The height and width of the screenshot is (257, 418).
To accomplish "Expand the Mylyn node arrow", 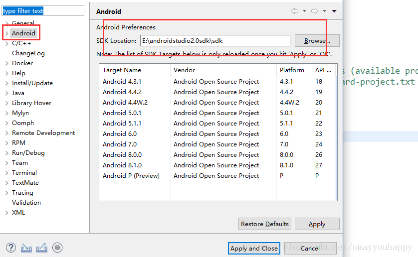I will 7,113.
